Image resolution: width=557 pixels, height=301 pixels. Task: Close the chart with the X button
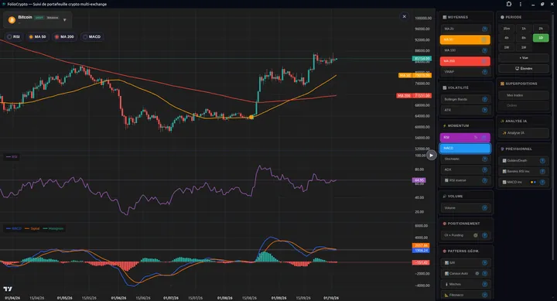pos(404,16)
